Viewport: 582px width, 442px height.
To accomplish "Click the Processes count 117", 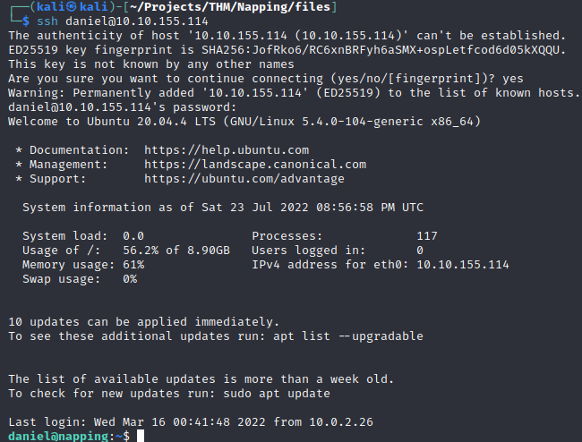I will pyautogui.click(x=426, y=236).
